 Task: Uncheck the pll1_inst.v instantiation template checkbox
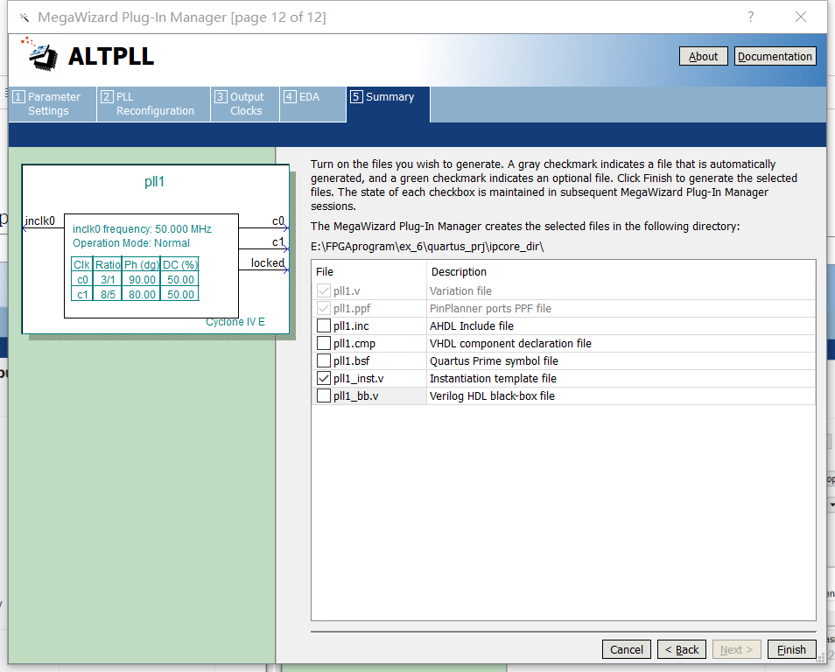tap(324, 378)
